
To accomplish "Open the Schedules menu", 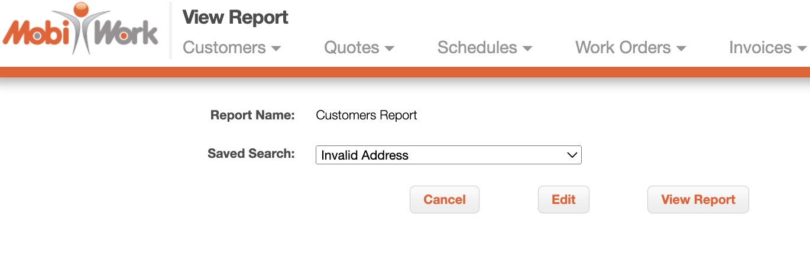I will [477, 48].
